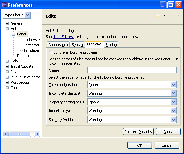Click the tree horizontal scrollbar thumb
Screen dimensions: 184x154
(x=20, y=134)
